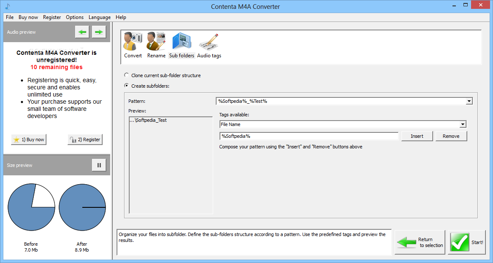The width and height of the screenshot is (493, 263).
Task: Click the Insert button
Action: (x=417, y=136)
